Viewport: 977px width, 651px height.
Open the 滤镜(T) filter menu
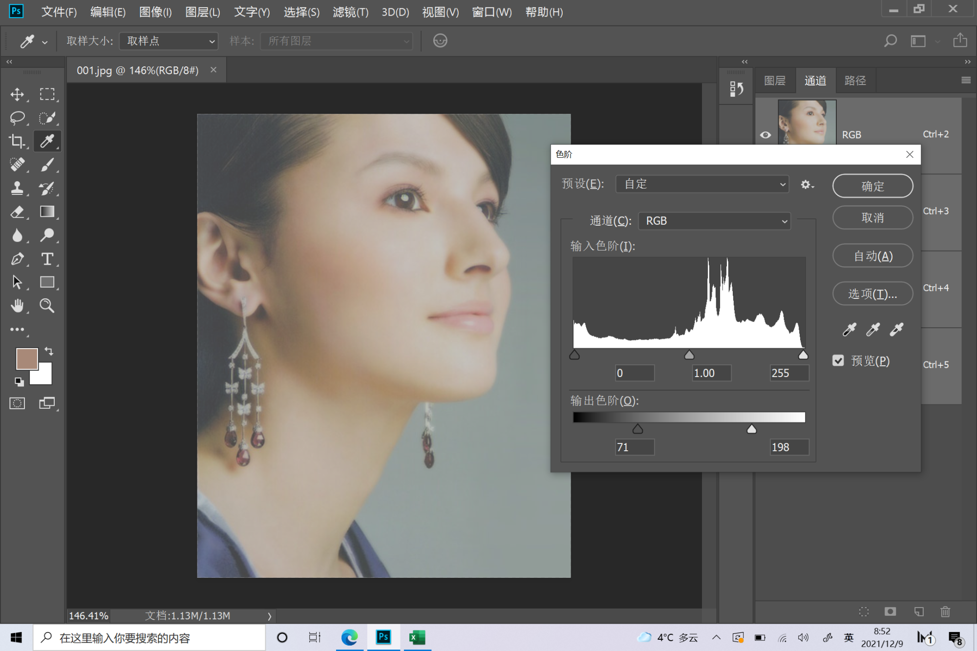pyautogui.click(x=350, y=12)
